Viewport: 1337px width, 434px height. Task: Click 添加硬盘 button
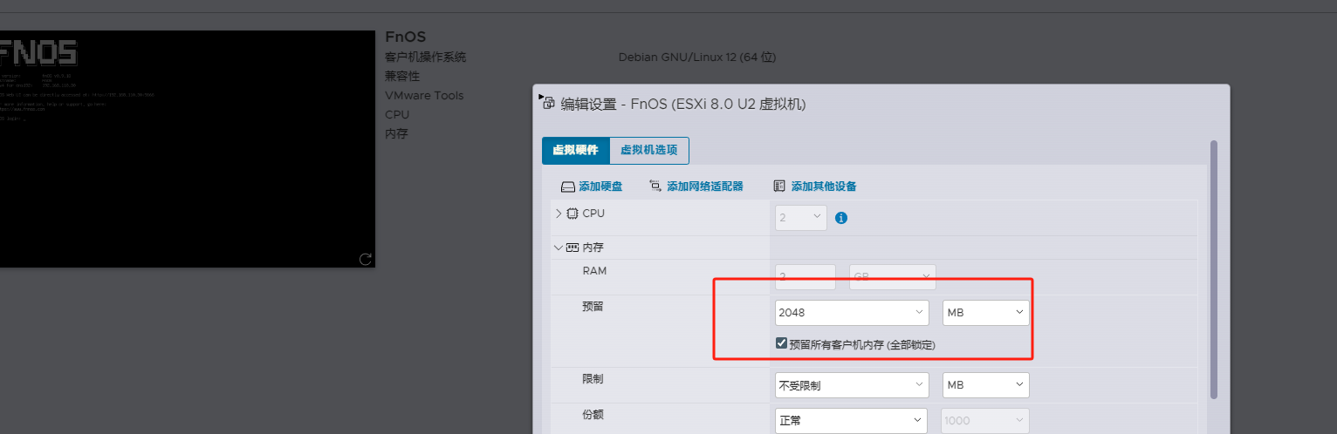coord(592,186)
